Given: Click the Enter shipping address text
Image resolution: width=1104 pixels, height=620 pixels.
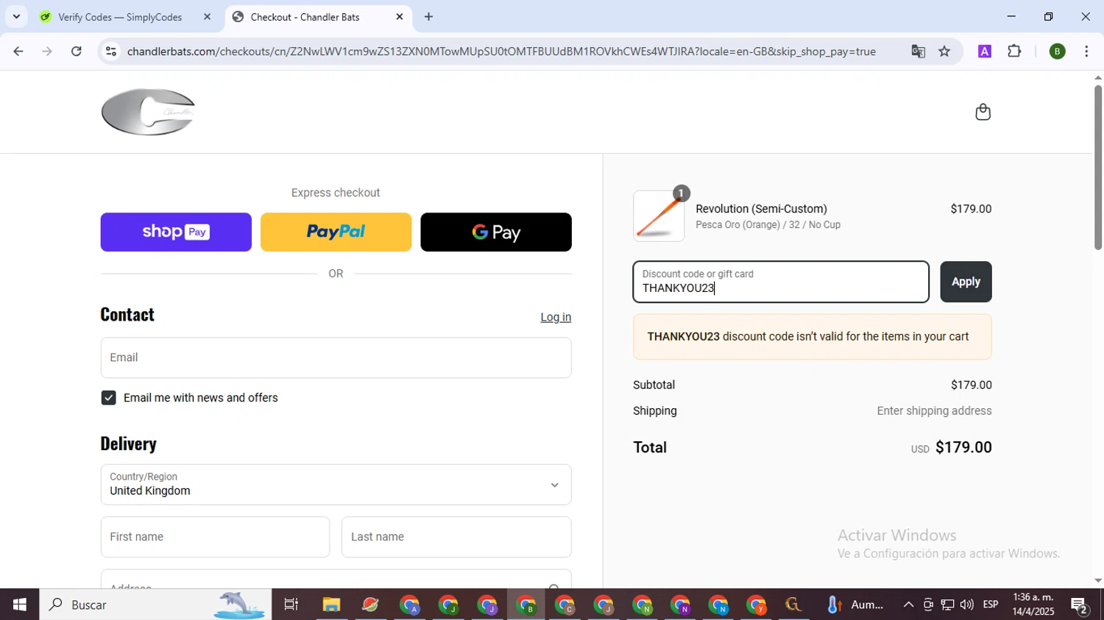Looking at the screenshot, I should [x=934, y=411].
